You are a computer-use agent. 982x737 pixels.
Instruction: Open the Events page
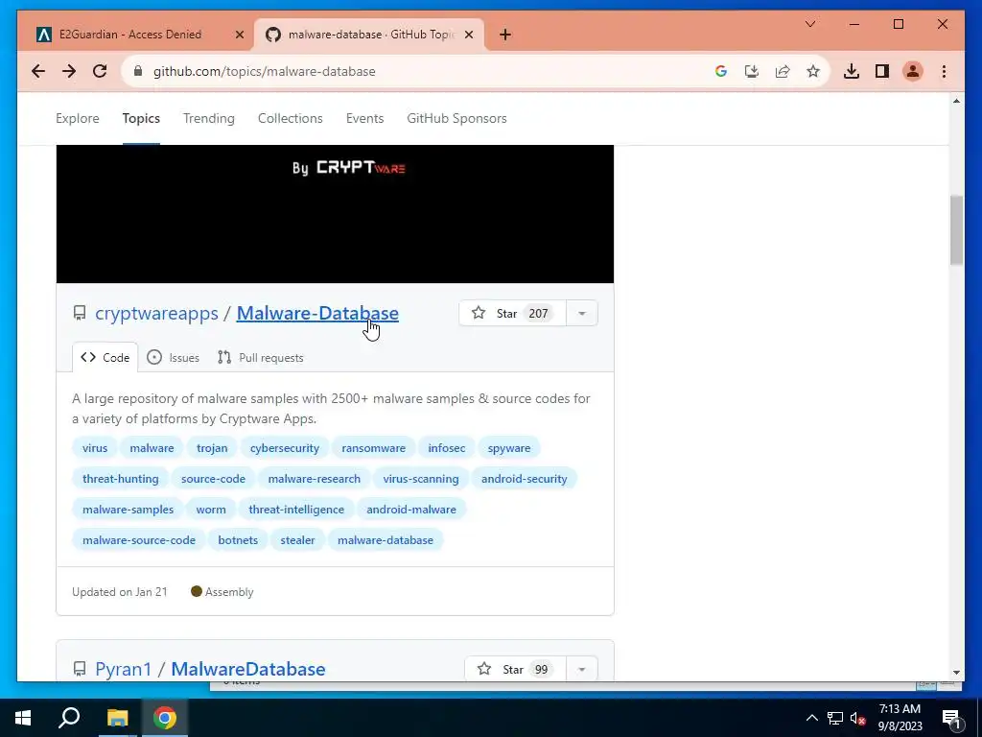(x=364, y=118)
